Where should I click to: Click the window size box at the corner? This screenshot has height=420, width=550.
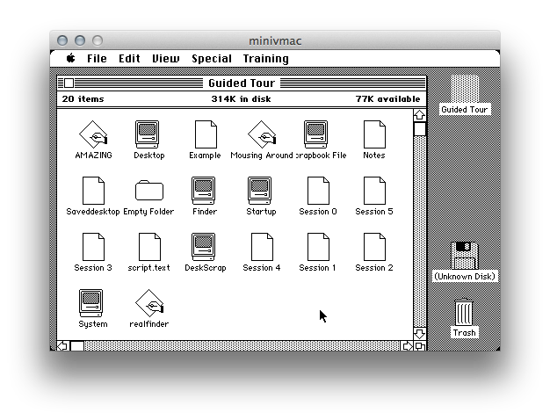[420, 346]
